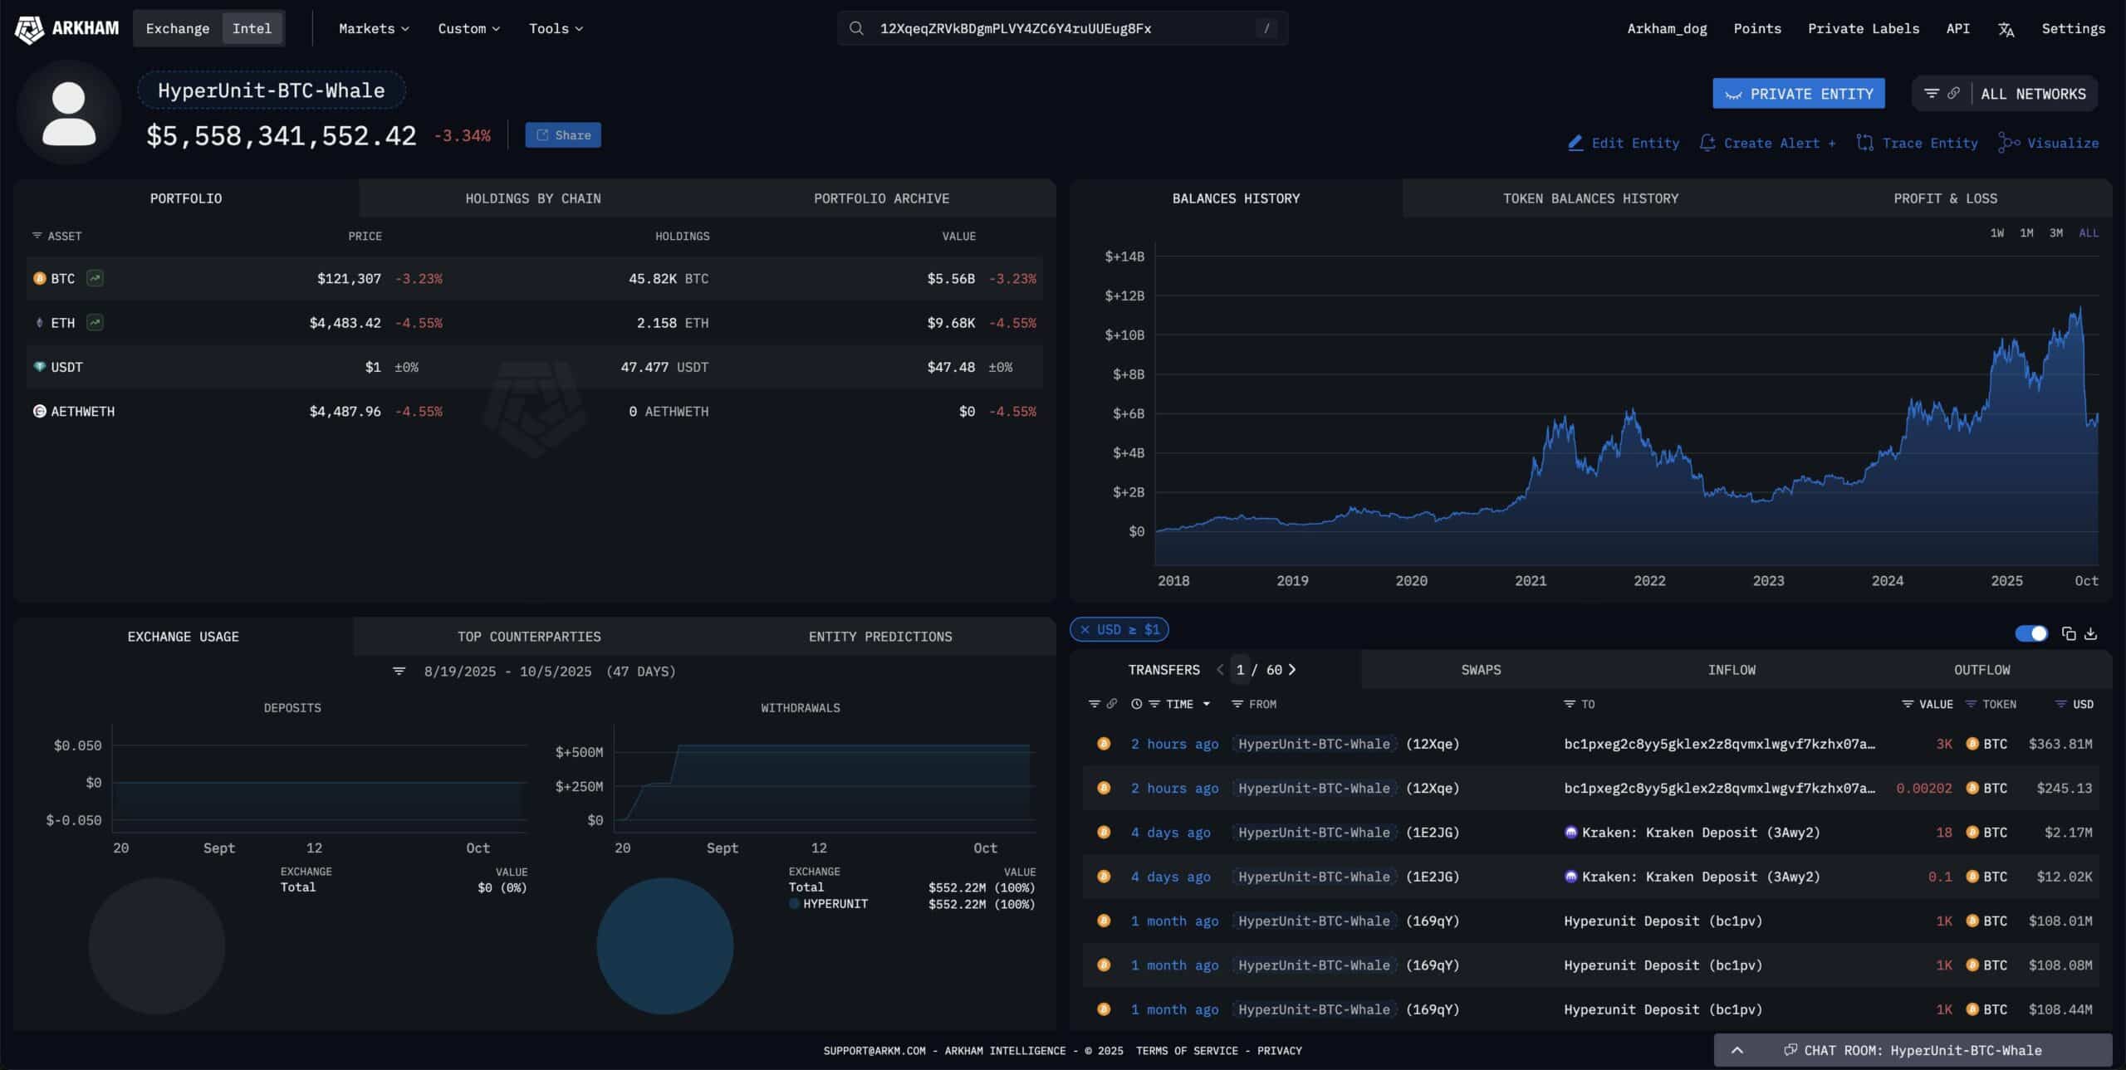Click the copy transfers icon

pyautogui.click(x=2069, y=634)
